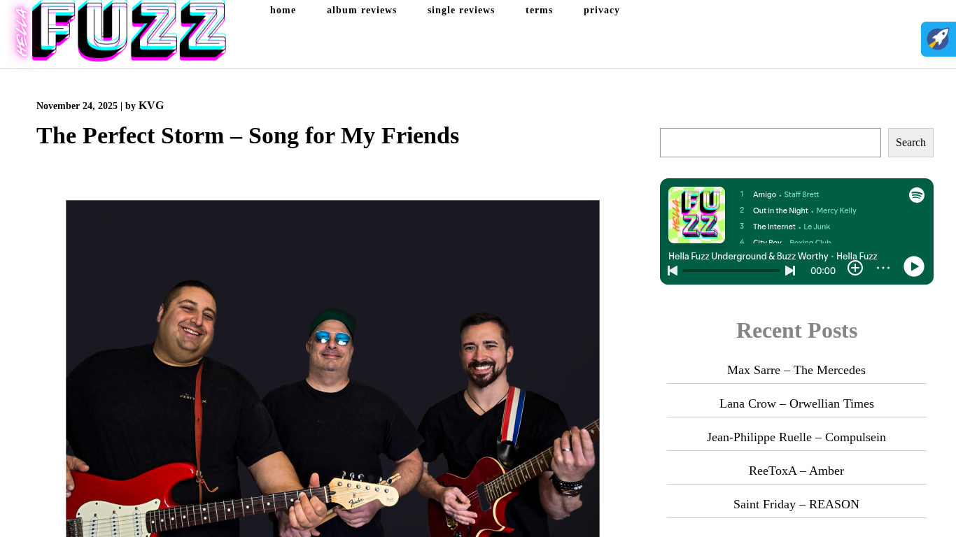Click the Search button

pos(911,143)
